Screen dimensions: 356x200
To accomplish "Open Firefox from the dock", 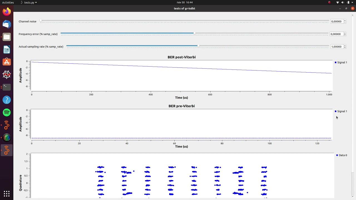I will point(7,12).
